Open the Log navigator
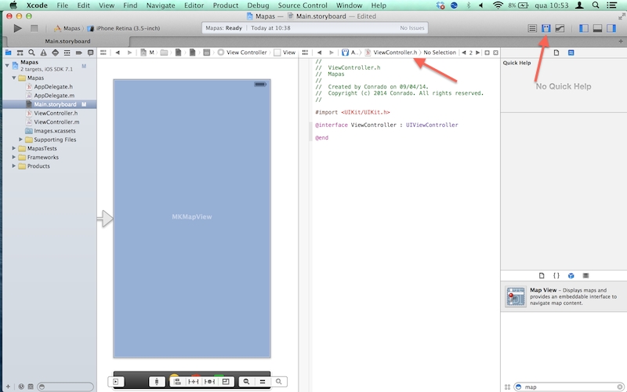 click(x=90, y=53)
